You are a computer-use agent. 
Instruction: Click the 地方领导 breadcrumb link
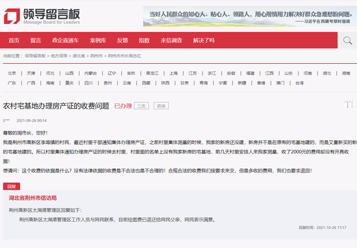click(59, 56)
